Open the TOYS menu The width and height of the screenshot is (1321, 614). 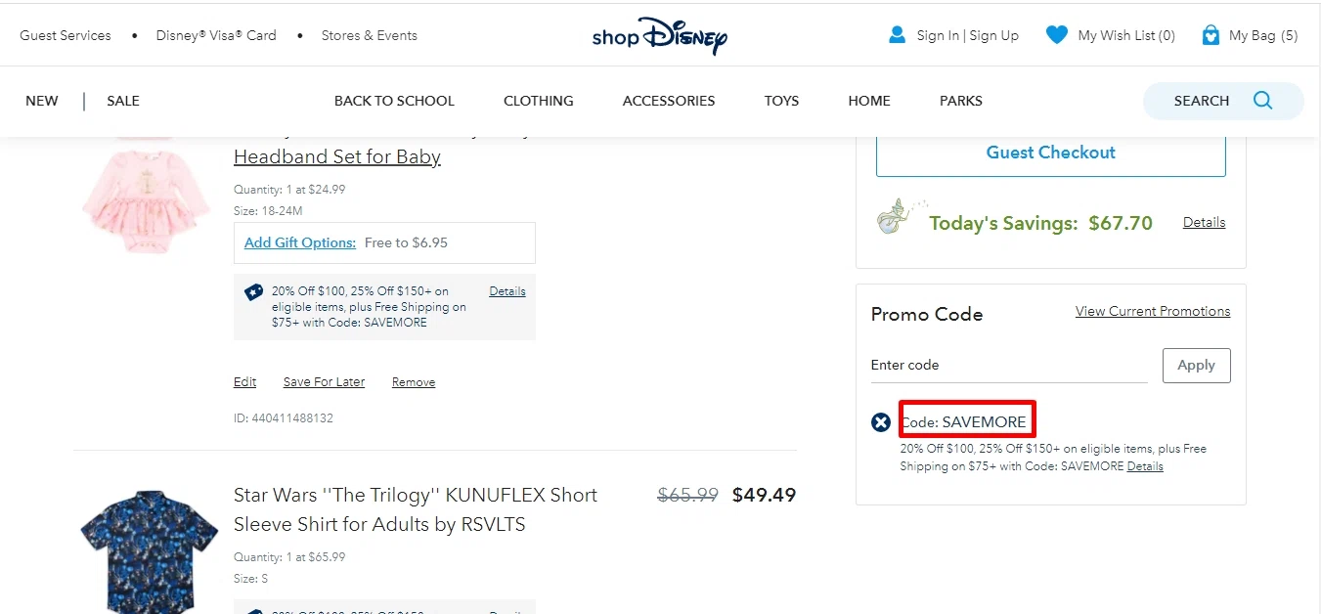pos(781,101)
